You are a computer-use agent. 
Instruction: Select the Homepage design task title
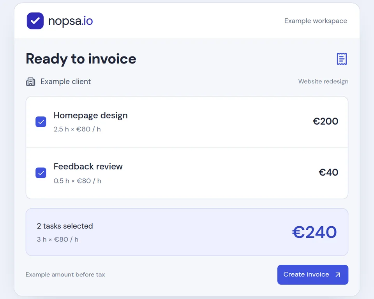91,115
